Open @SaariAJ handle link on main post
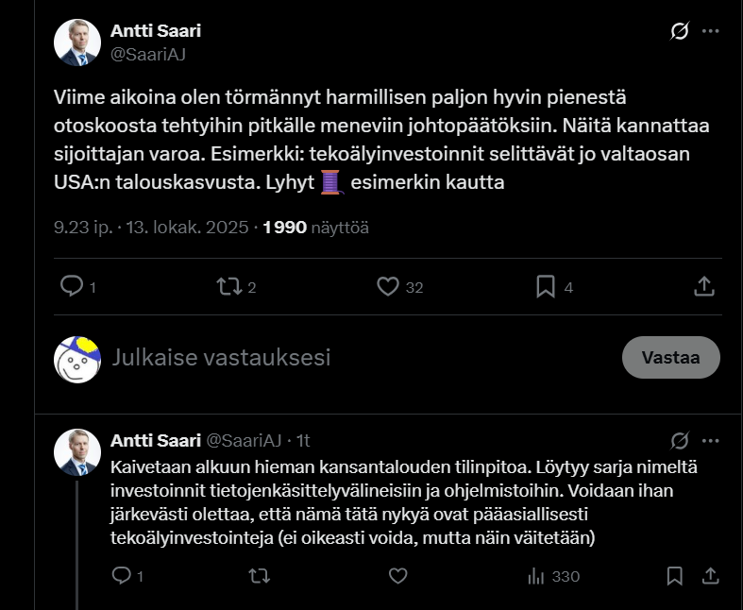Screen dimensions: 743x610 tap(148, 54)
